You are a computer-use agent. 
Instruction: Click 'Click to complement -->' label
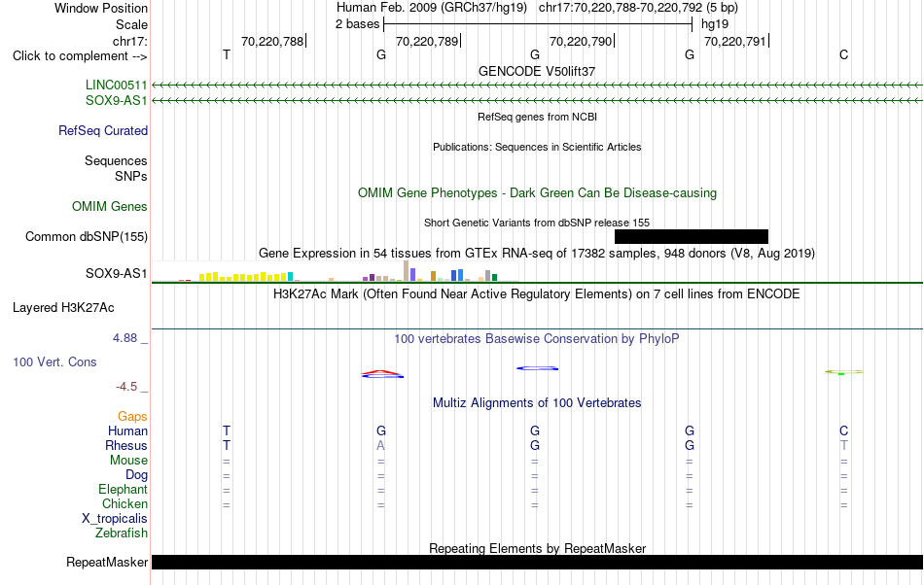80,56
